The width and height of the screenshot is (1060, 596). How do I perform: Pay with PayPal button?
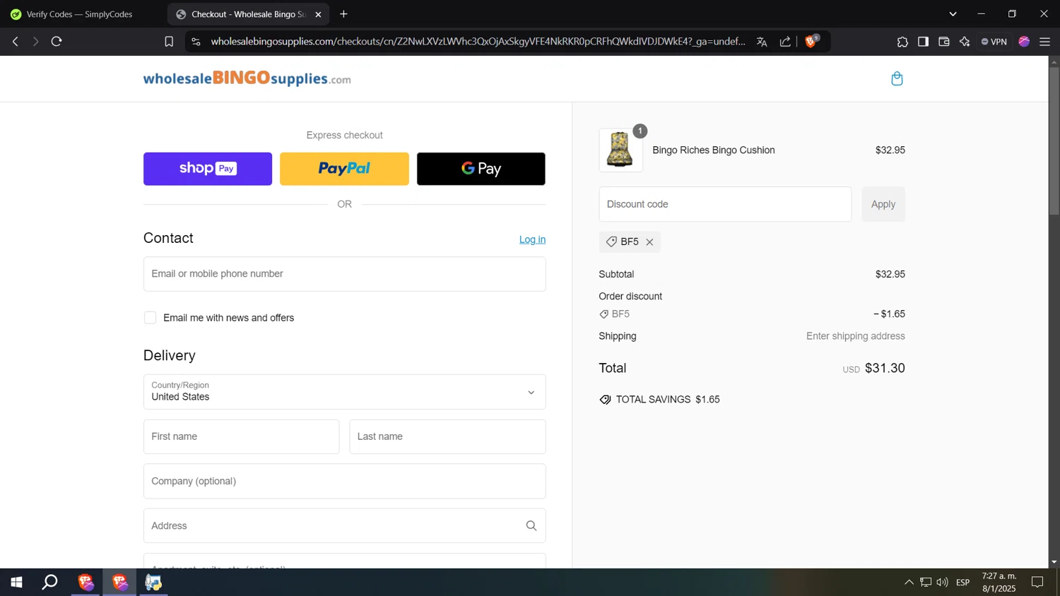click(x=344, y=169)
